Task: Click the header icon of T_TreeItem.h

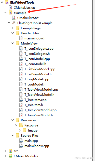Action: pos(21,105)
